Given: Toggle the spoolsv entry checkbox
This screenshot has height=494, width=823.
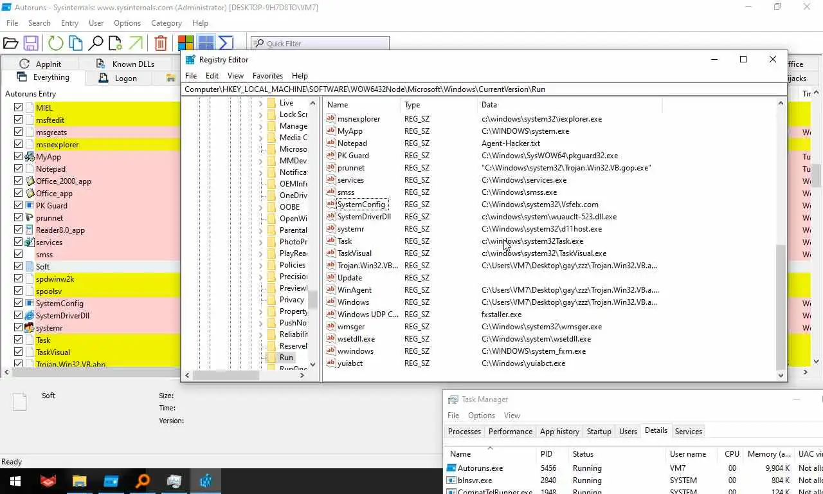Looking at the screenshot, I should coord(18,291).
